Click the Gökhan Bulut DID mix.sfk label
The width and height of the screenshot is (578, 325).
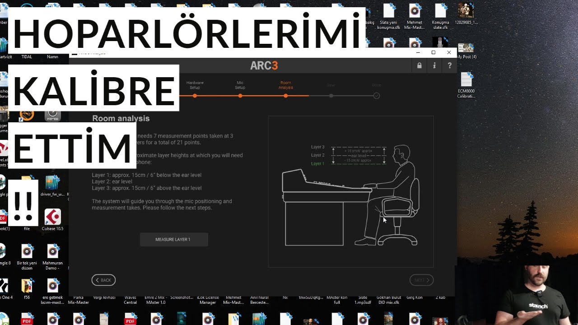[389, 300]
